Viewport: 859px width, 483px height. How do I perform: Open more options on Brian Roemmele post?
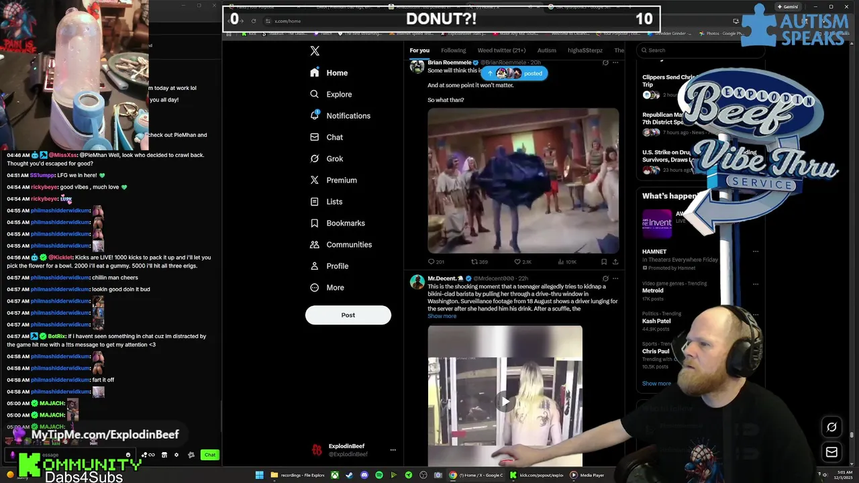[615, 62]
